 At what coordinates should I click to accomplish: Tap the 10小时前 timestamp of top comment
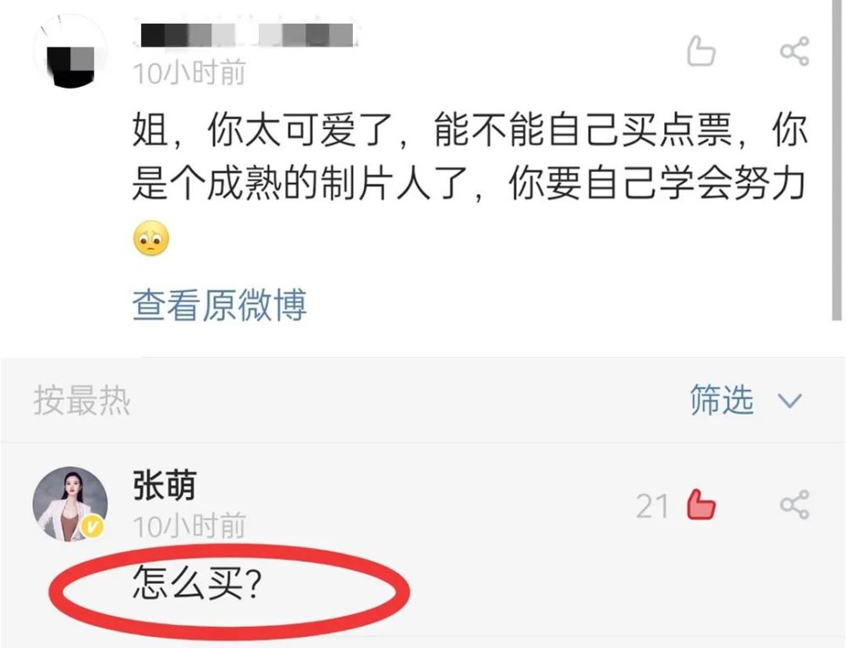pyautogui.click(x=190, y=73)
